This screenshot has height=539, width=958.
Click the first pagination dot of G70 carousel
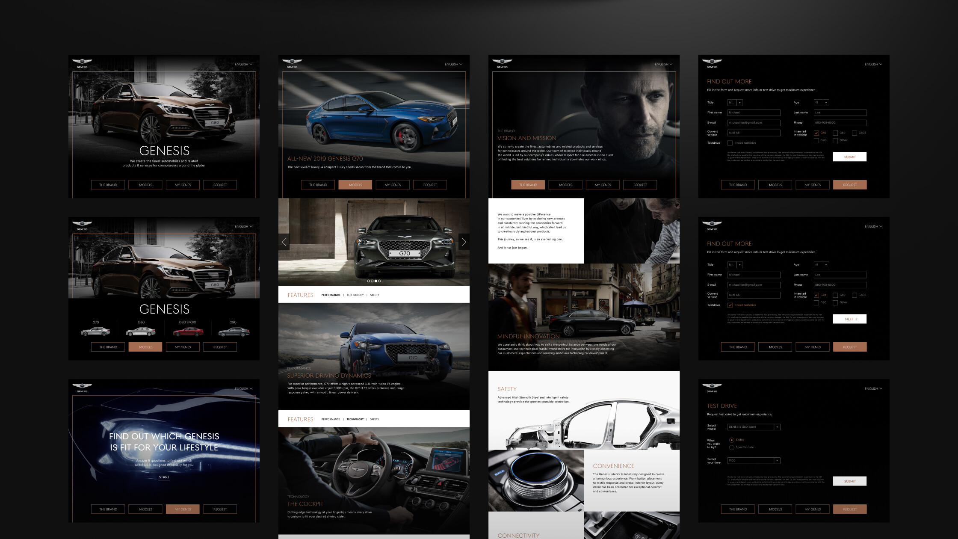(x=369, y=281)
